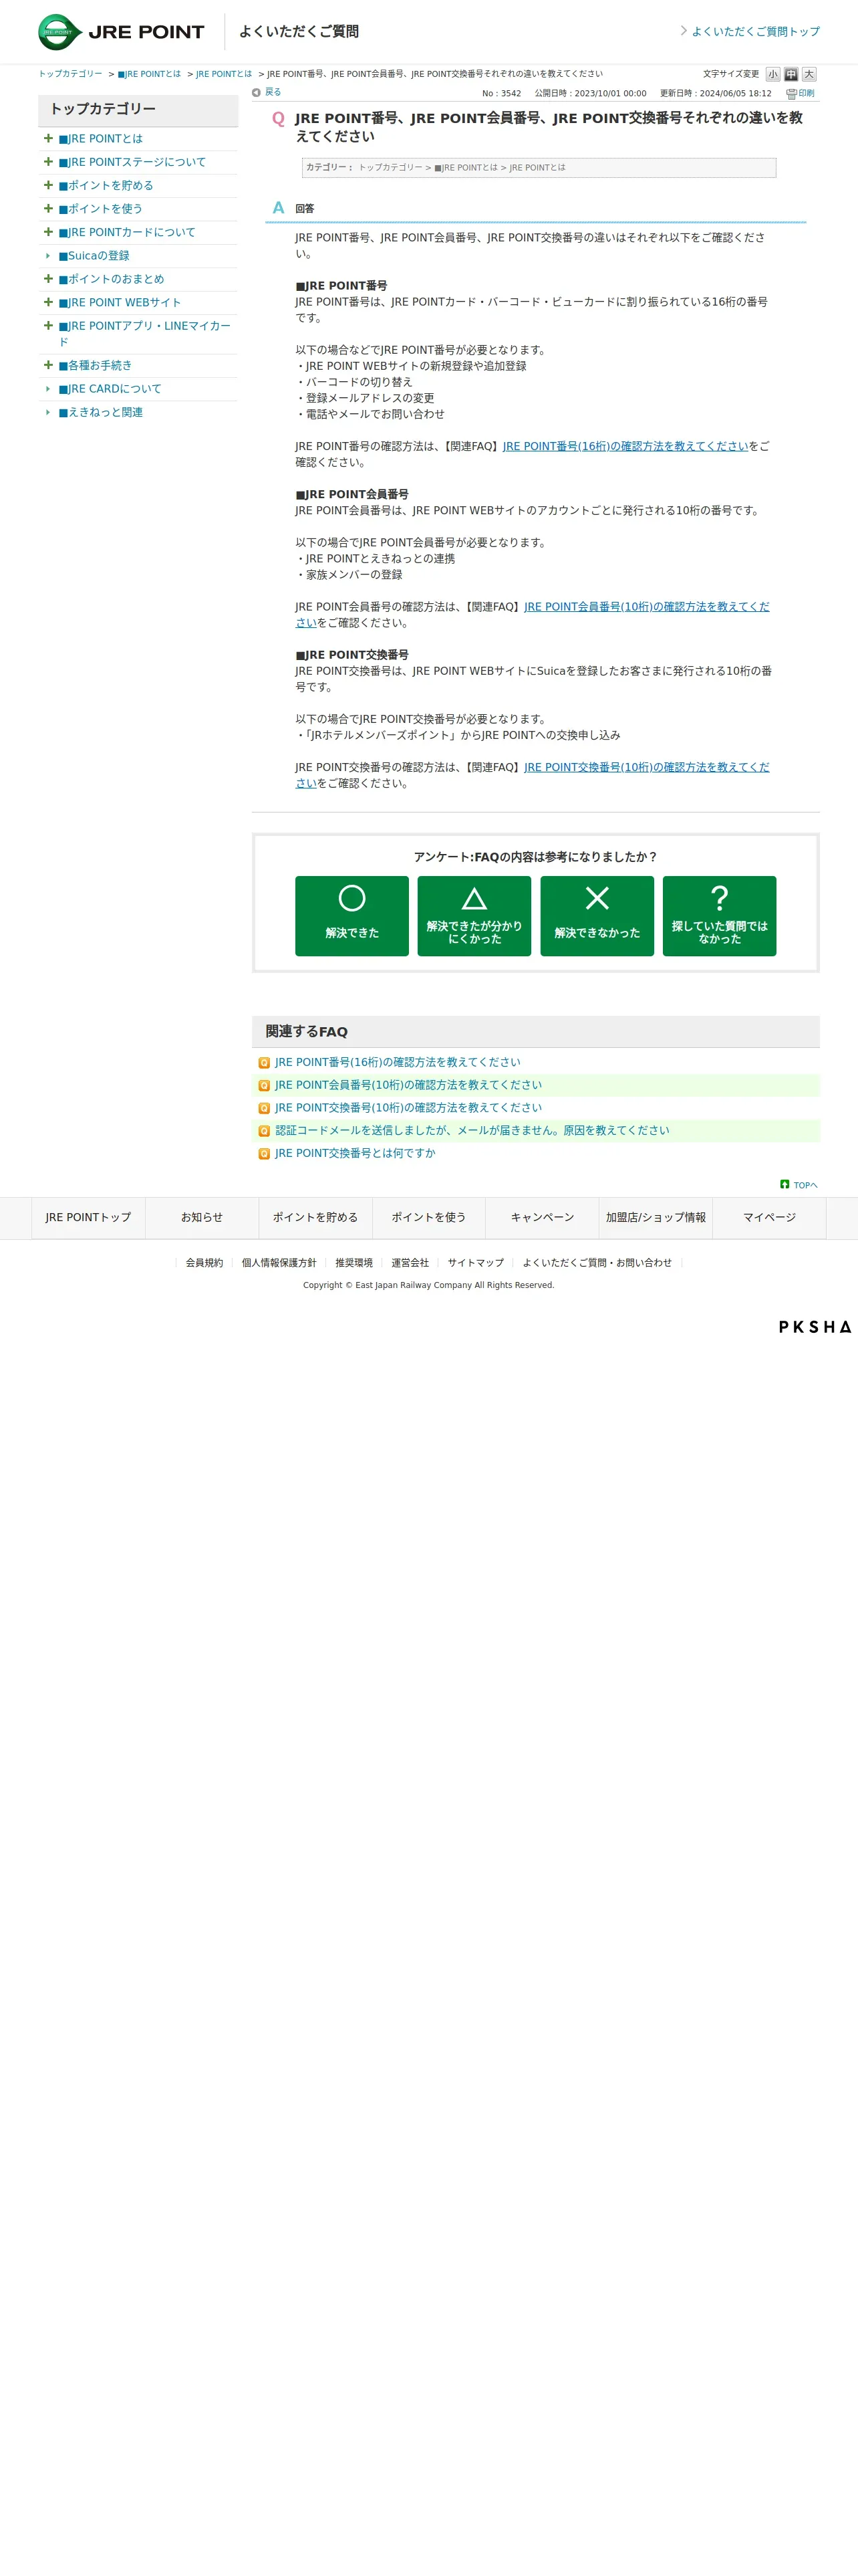Select マイページ in footer nav
Image resolution: width=858 pixels, height=2576 pixels.
769,1218
